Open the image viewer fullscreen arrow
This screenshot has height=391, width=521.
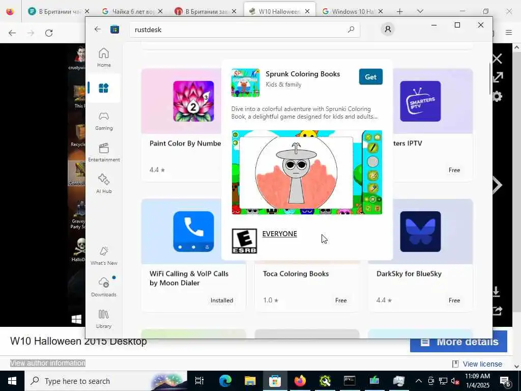tap(498, 77)
